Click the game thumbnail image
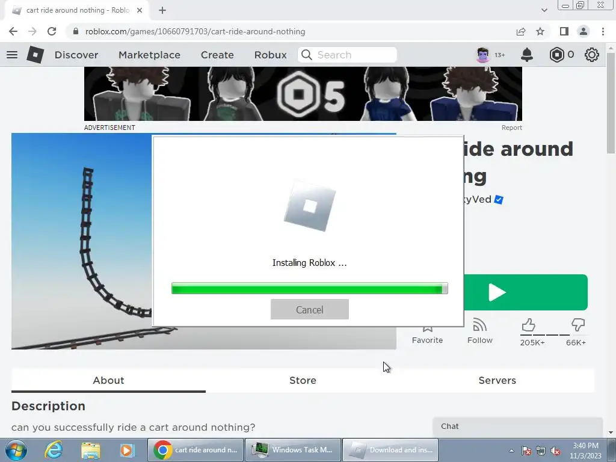616x462 pixels. 81,241
